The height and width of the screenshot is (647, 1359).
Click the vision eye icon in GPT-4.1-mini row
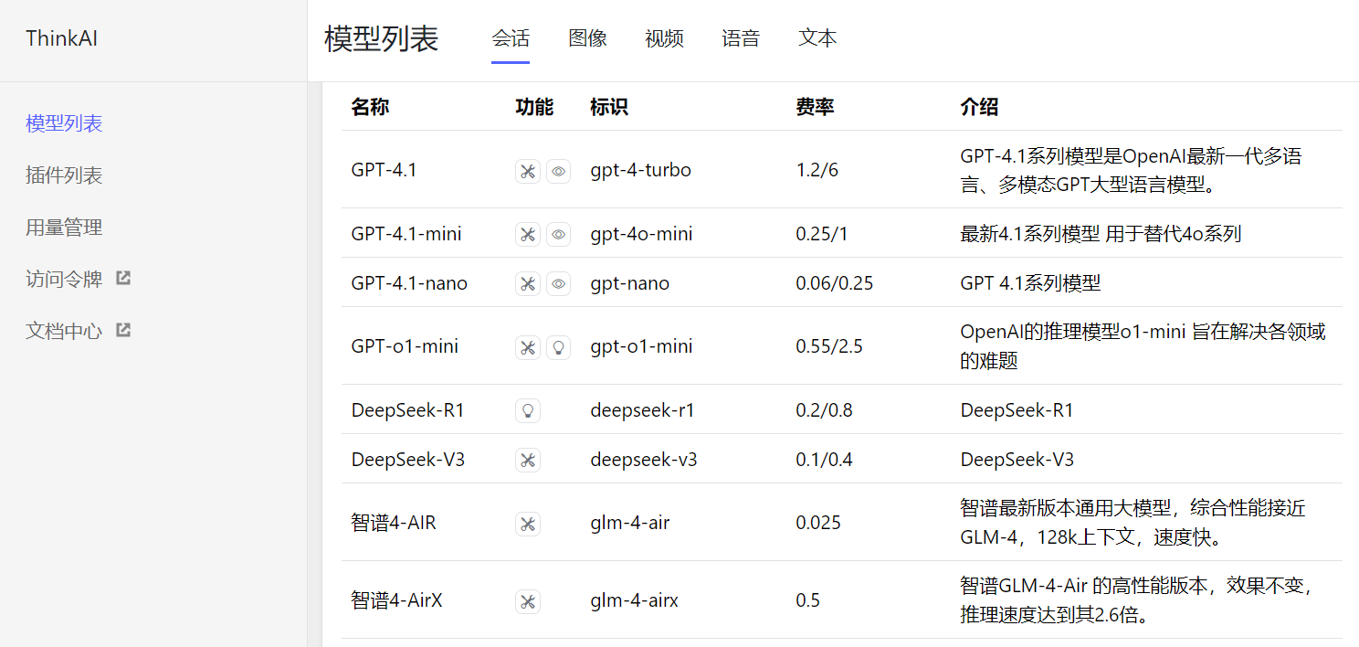click(x=558, y=235)
